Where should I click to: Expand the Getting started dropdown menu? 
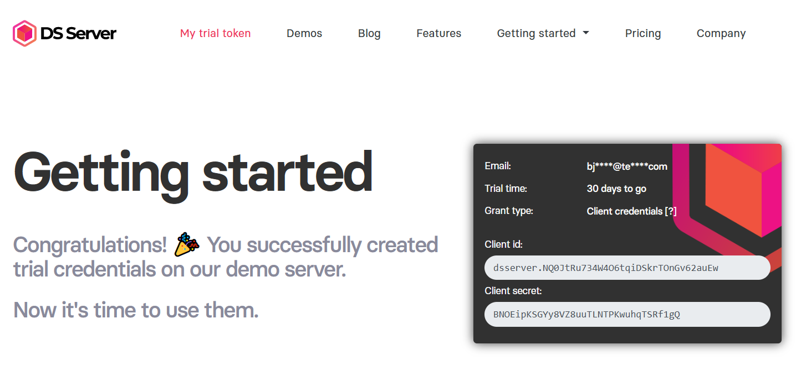pos(543,33)
